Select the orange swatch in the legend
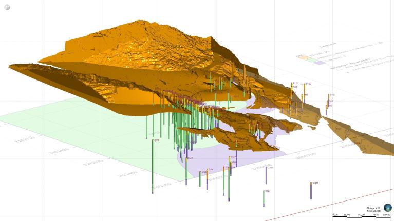The image size is (394, 221). (x=304, y=58)
